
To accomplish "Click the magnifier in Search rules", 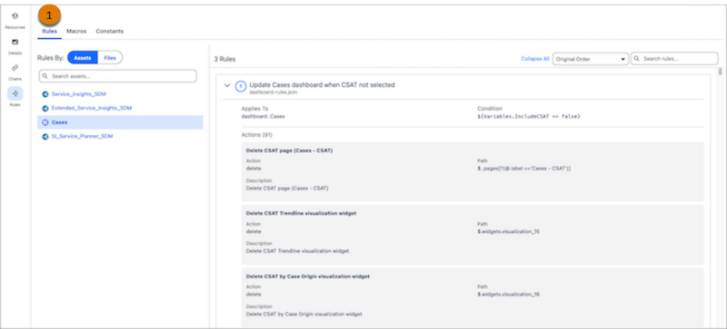I will coord(637,59).
